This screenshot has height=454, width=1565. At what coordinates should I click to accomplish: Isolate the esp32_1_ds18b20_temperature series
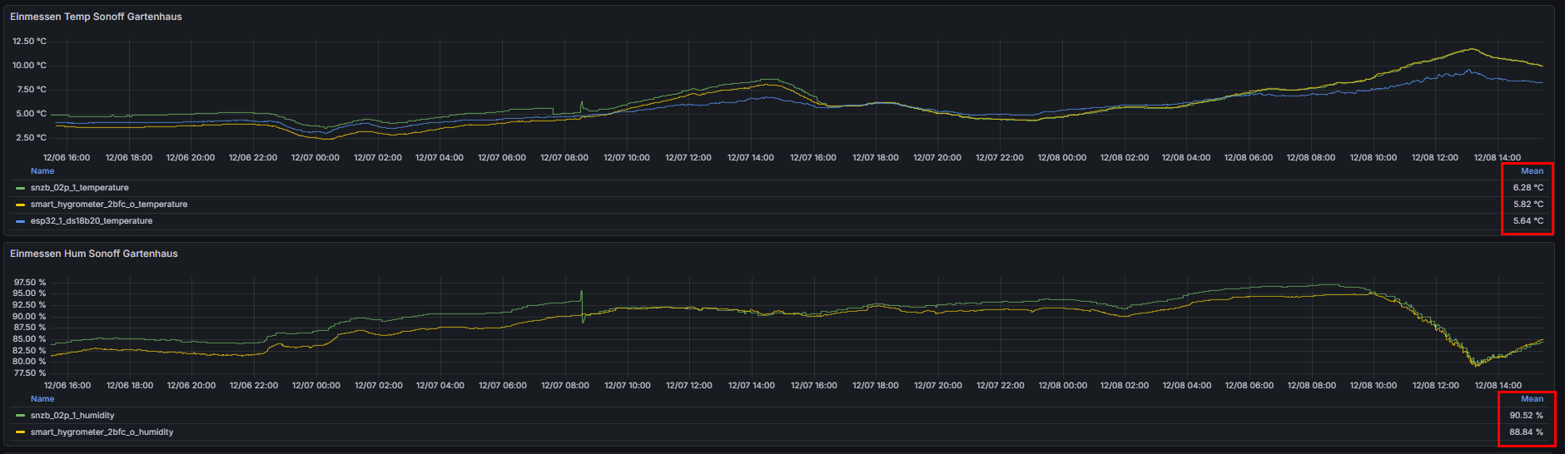91,221
